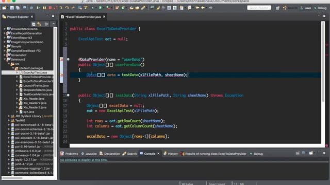Select ExcelApiTest.java in Project Explorer
Viewport: 330px width, 185px height.
pos(35,72)
